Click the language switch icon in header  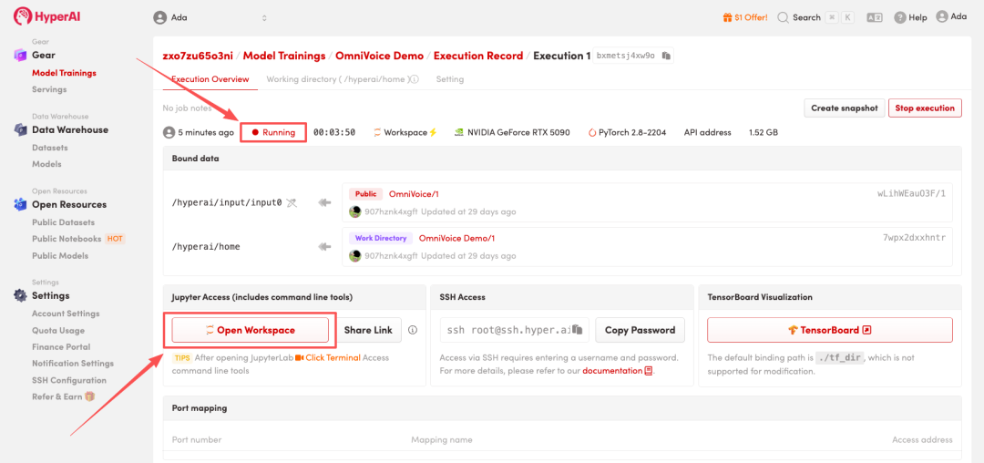tap(874, 17)
